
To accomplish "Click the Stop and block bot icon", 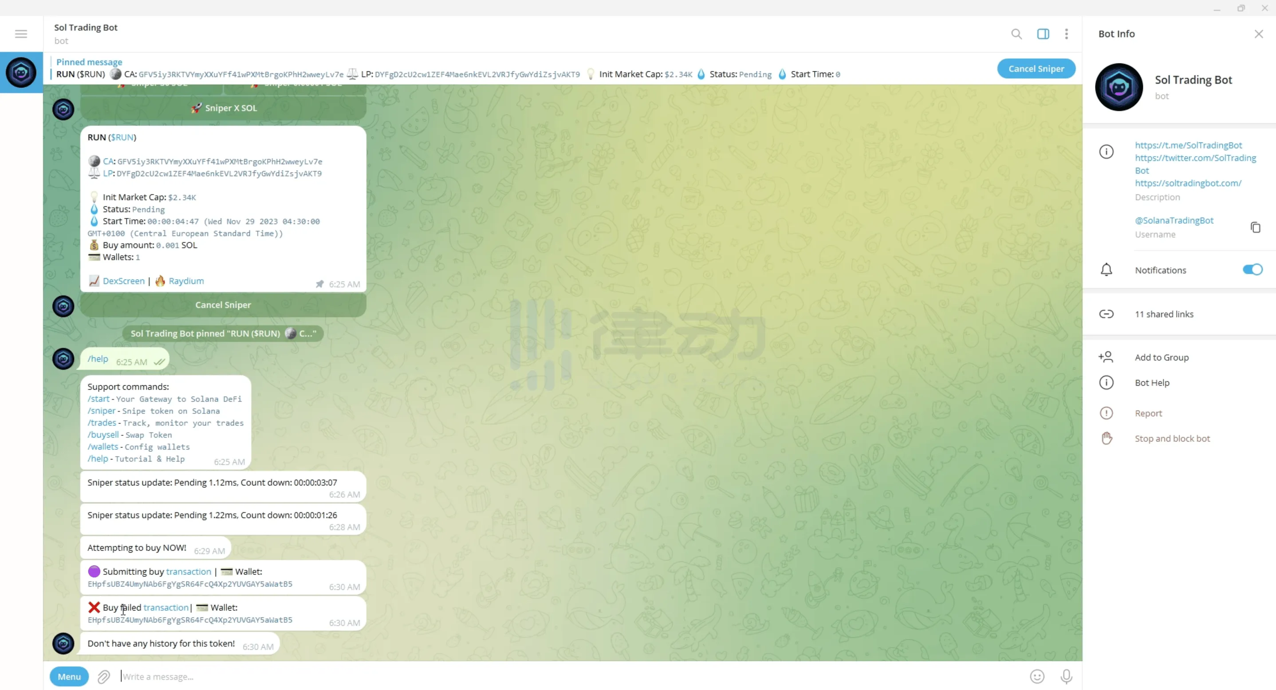I will (1107, 439).
